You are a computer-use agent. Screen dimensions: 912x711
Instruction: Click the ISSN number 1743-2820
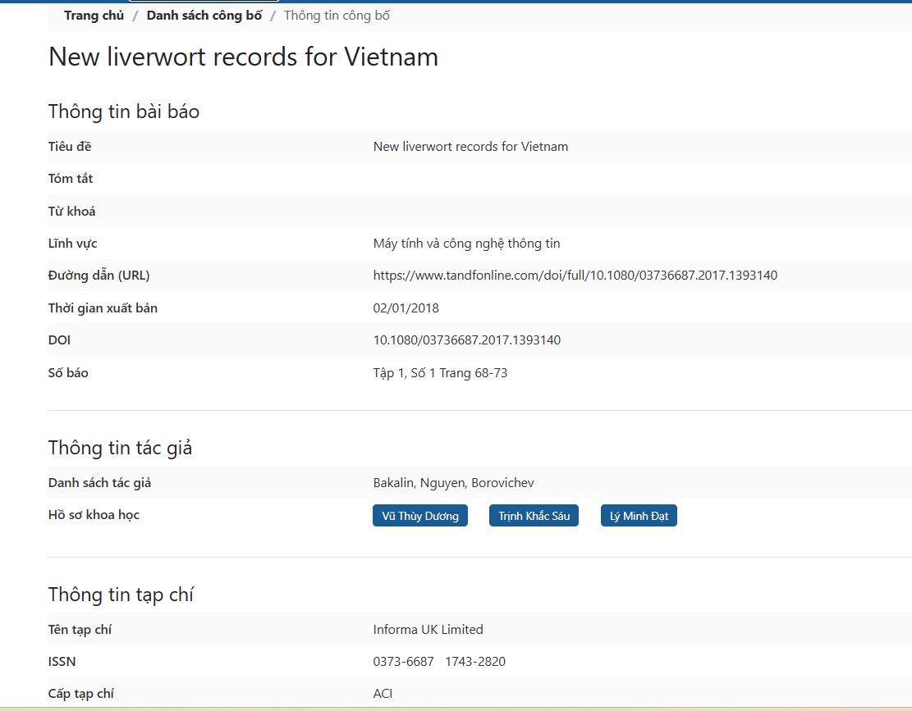point(475,662)
